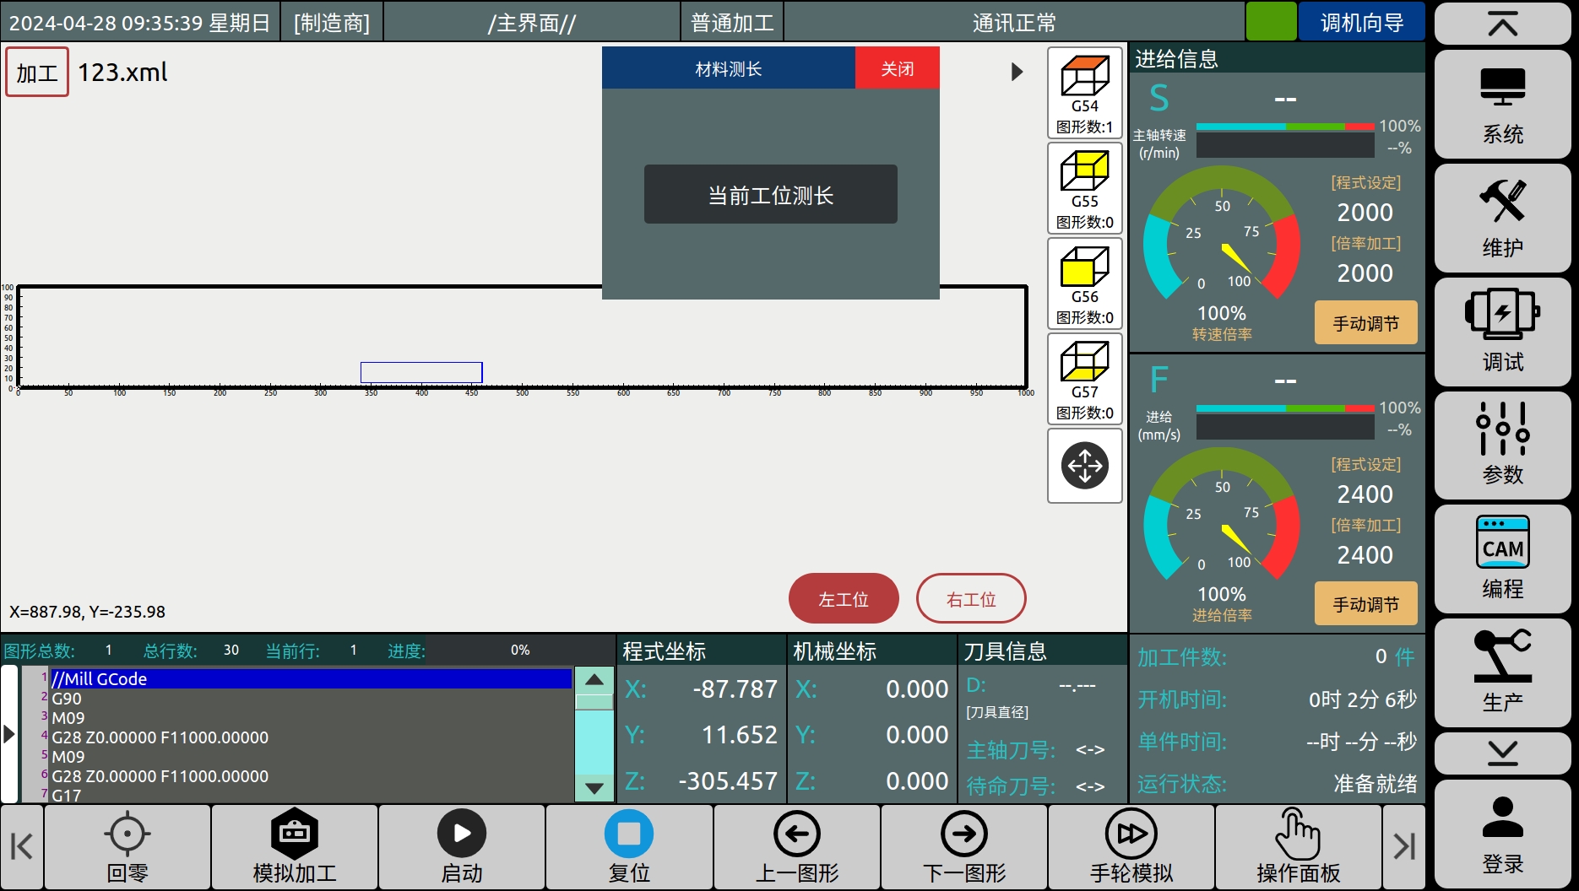Start simulated machining
1579x891 pixels.
coord(295,847)
